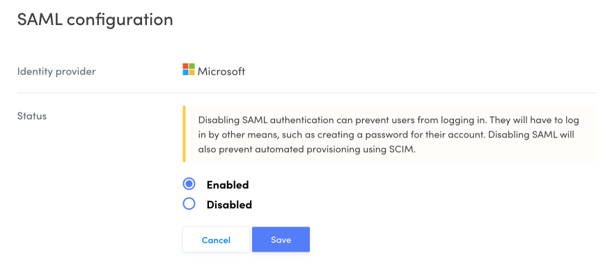Click the Save button
The image size is (610, 262).
click(281, 240)
